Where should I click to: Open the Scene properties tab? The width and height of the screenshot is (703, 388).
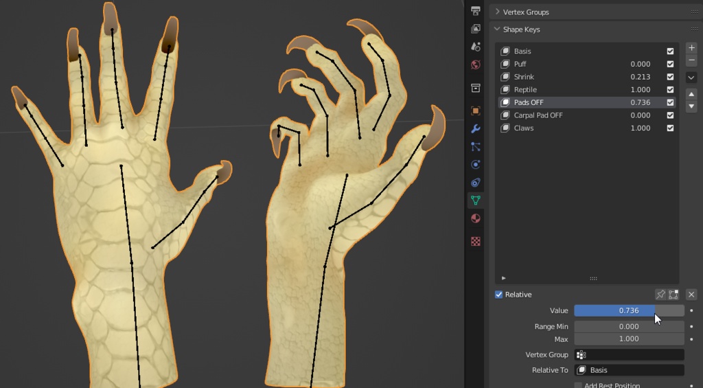coord(476,47)
